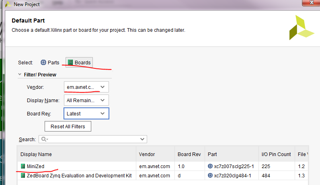The width and height of the screenshot is (320, 185).
Task: Sort by Part column header
Action: pos(232,154)
